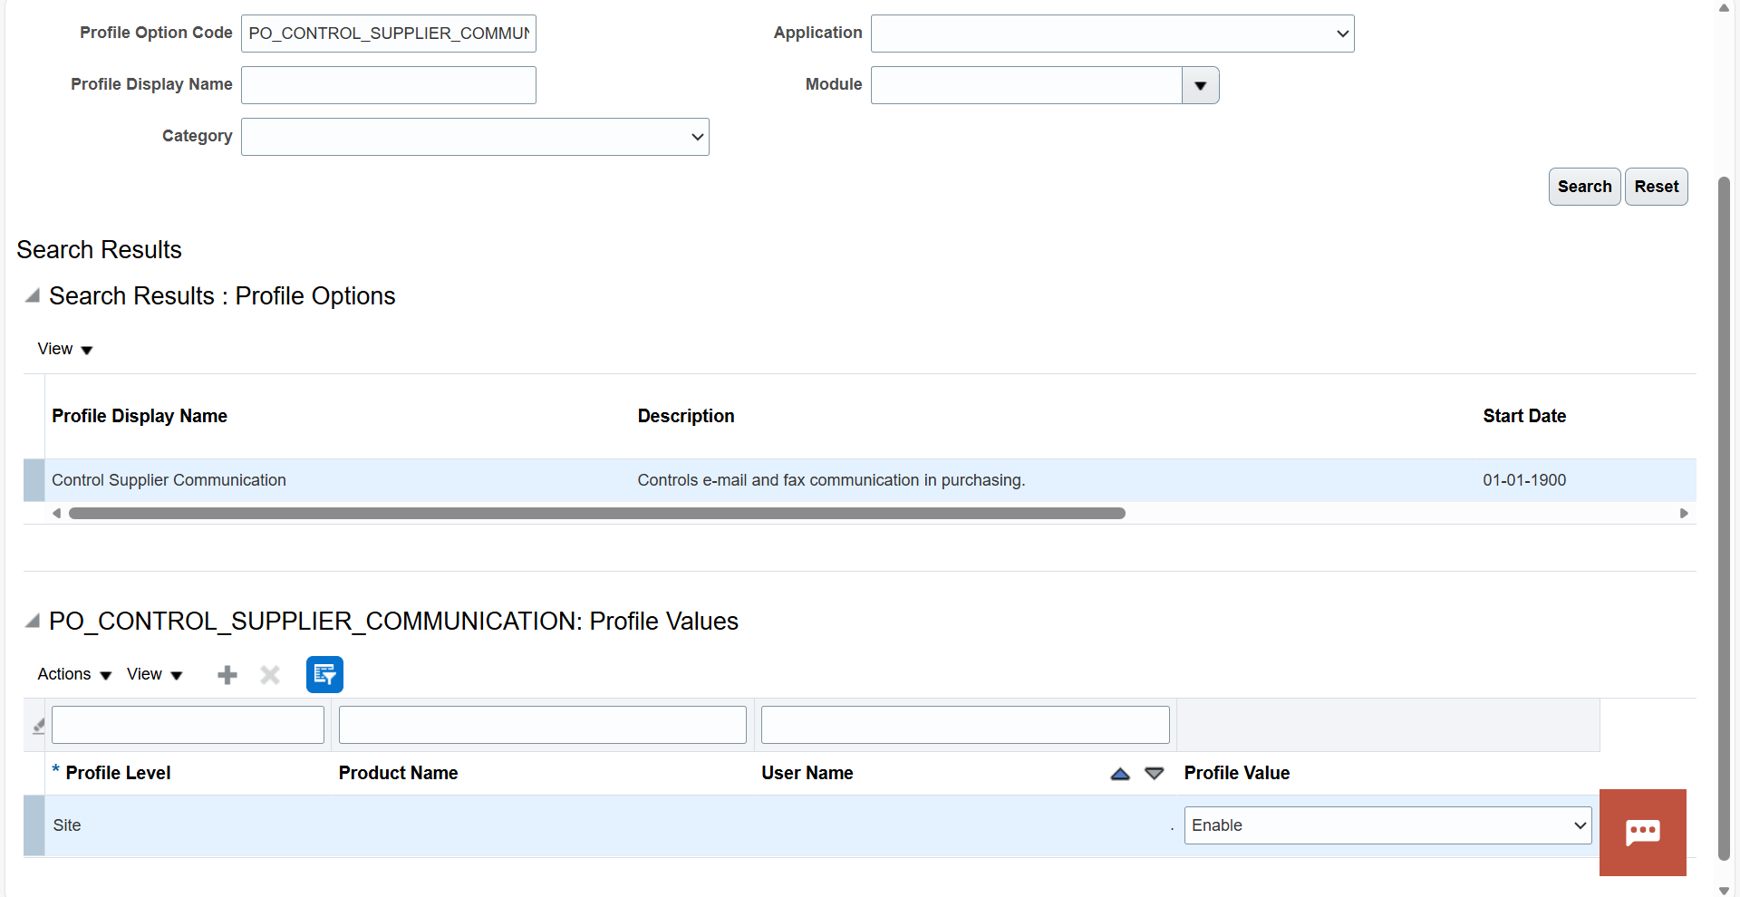Click the horizontal scrollbar under Profile Options table
1740x897 pixels.
click(597, 513)
